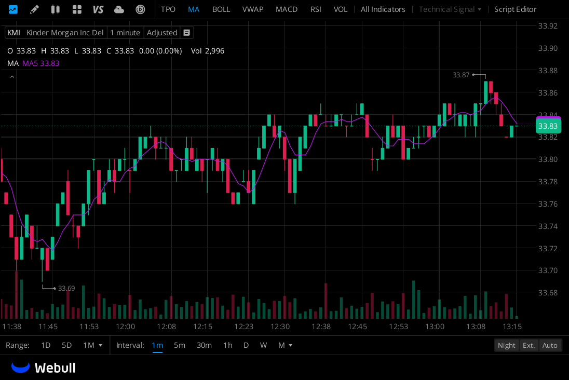This screenshot has height=380, width=569.
Task: Open the note icon beside Adjusted
Action: (186, 33)
